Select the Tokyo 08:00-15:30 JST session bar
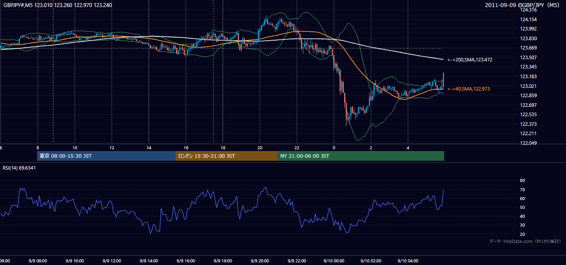The image size is (566, 265). pos(106,156)
